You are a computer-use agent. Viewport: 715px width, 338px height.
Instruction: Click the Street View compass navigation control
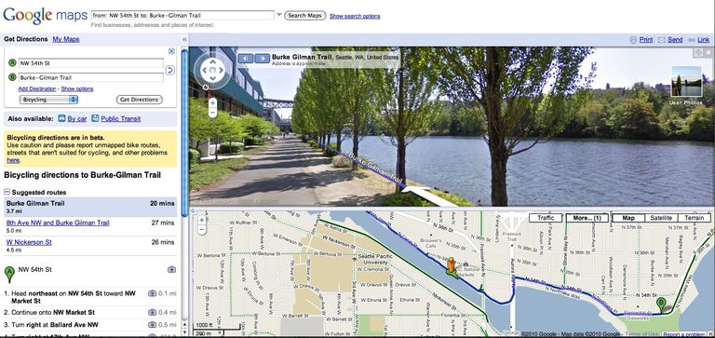pos(212,70)
